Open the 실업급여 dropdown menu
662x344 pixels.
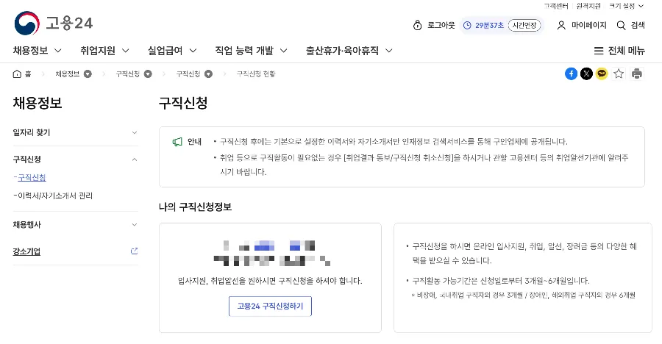click(172, 51)
